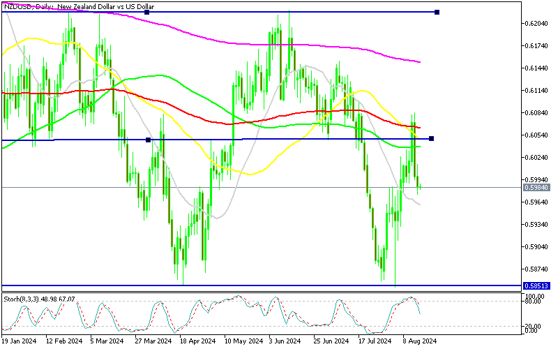Click the 0.59640 price scale value

537,202
